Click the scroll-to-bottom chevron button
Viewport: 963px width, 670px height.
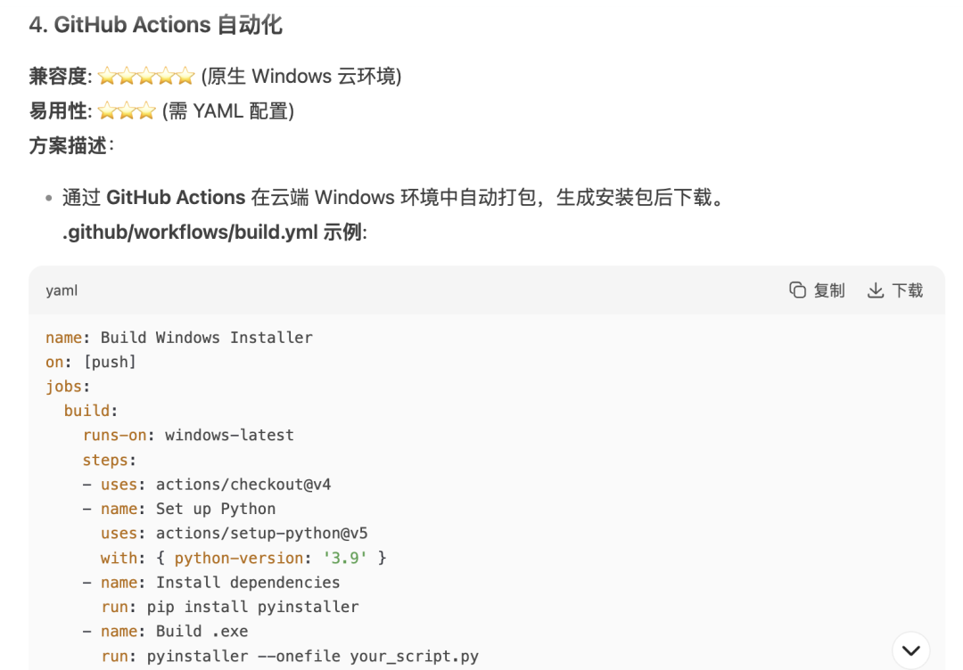pyautogui.click(x=910, y=650)
